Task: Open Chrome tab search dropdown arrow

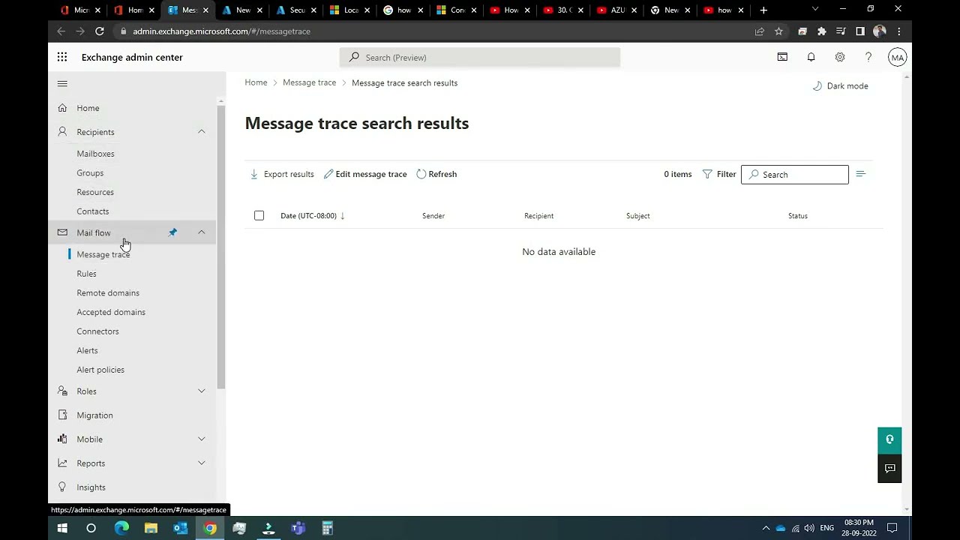Action: pos(815,10)
